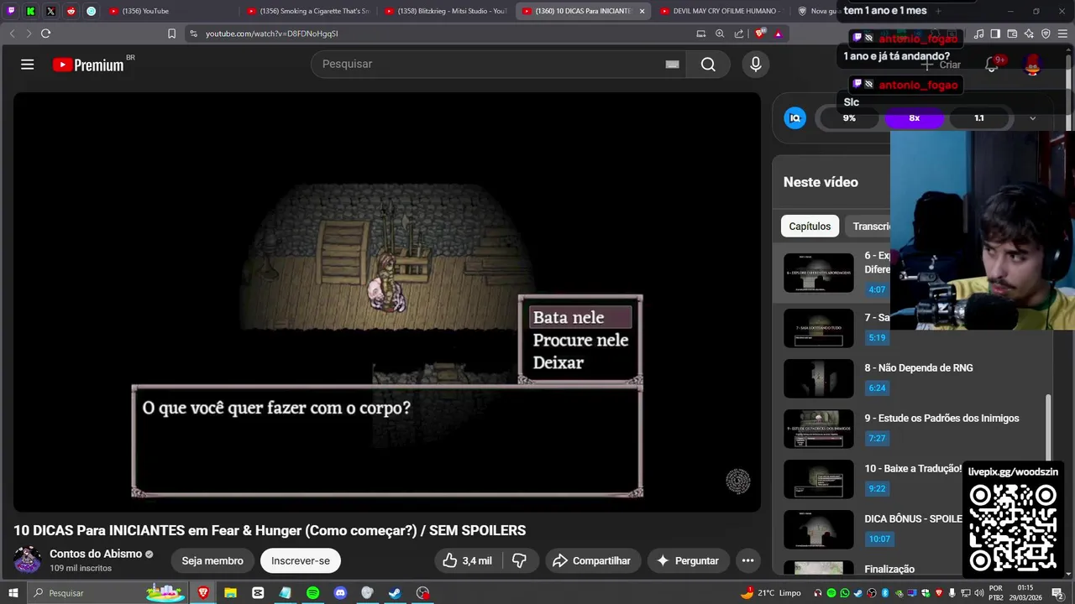1075x604 pixels.
Task: Click the 9% stat pill
Action: click(849, 118)
